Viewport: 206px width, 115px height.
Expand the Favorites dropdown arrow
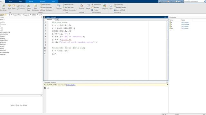coord(59,10)
